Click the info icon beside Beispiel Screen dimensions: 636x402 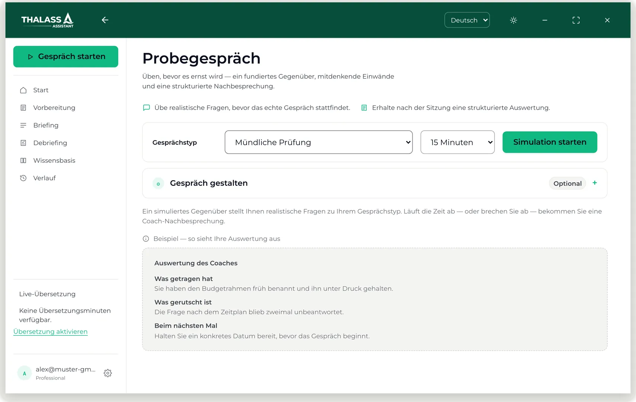146,239
